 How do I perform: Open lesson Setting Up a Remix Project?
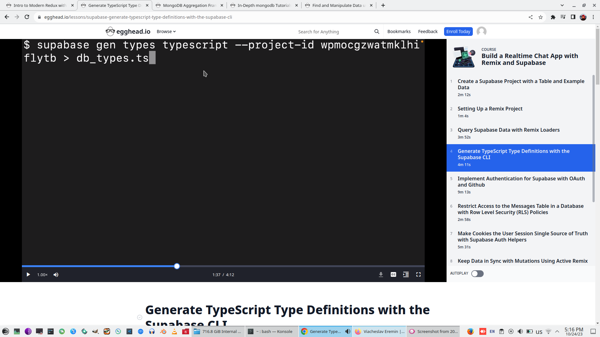pyautogui.click(x=490, y=109)
